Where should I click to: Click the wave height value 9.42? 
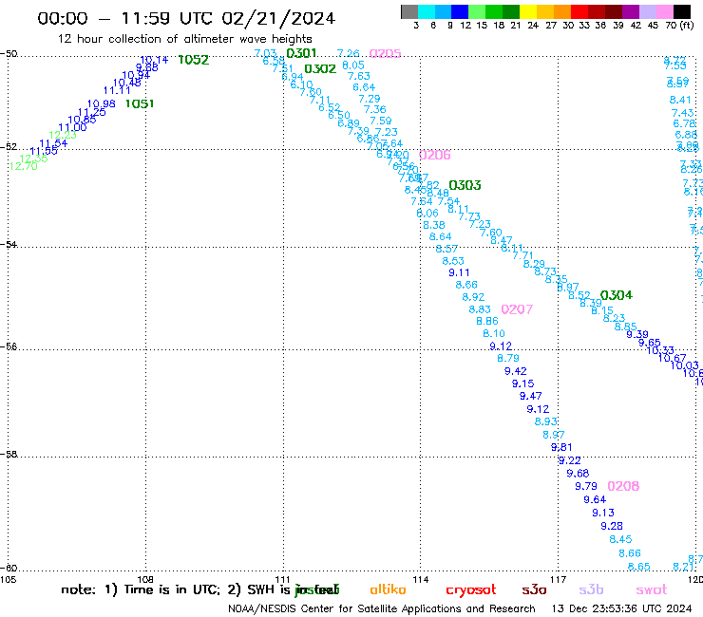516,371
